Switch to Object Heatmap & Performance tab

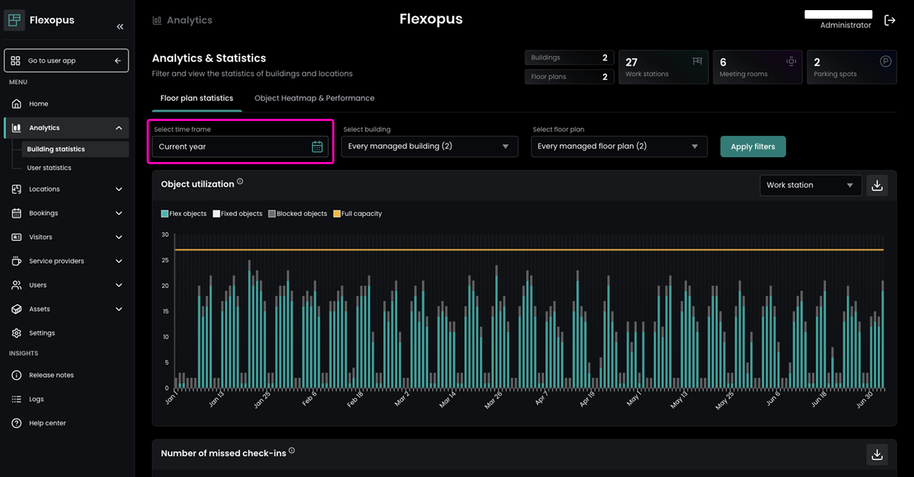314,98
